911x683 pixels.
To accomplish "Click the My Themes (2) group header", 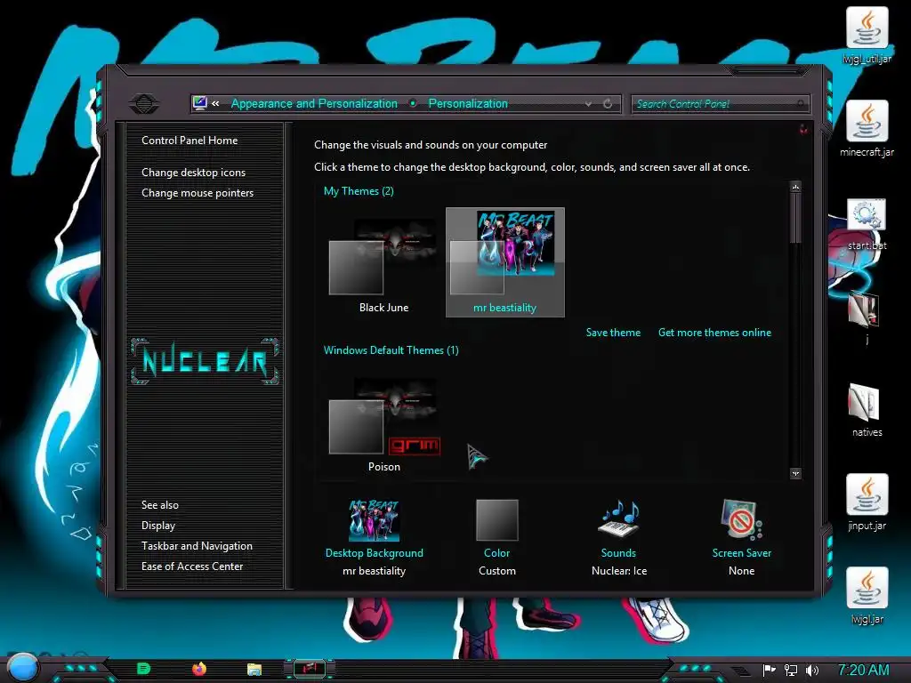I will [x=359, y=191].
